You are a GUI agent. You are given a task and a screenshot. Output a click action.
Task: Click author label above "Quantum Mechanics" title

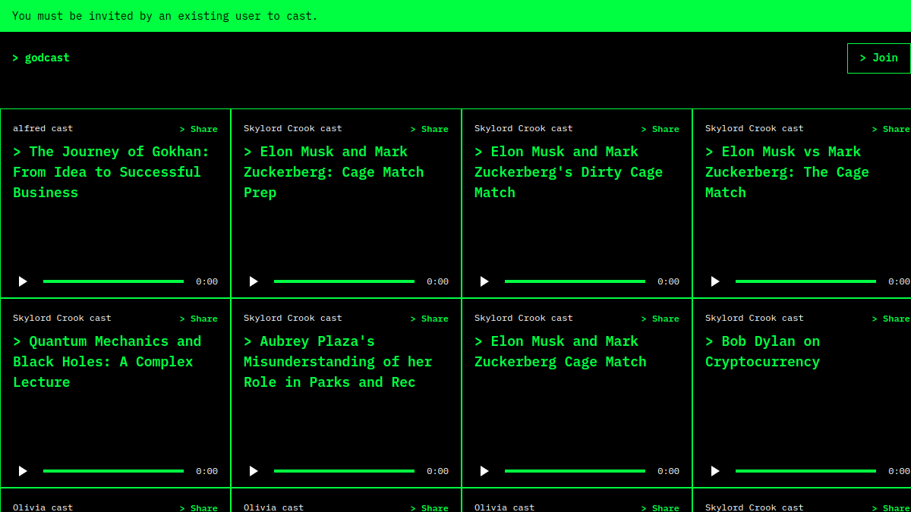62,318
